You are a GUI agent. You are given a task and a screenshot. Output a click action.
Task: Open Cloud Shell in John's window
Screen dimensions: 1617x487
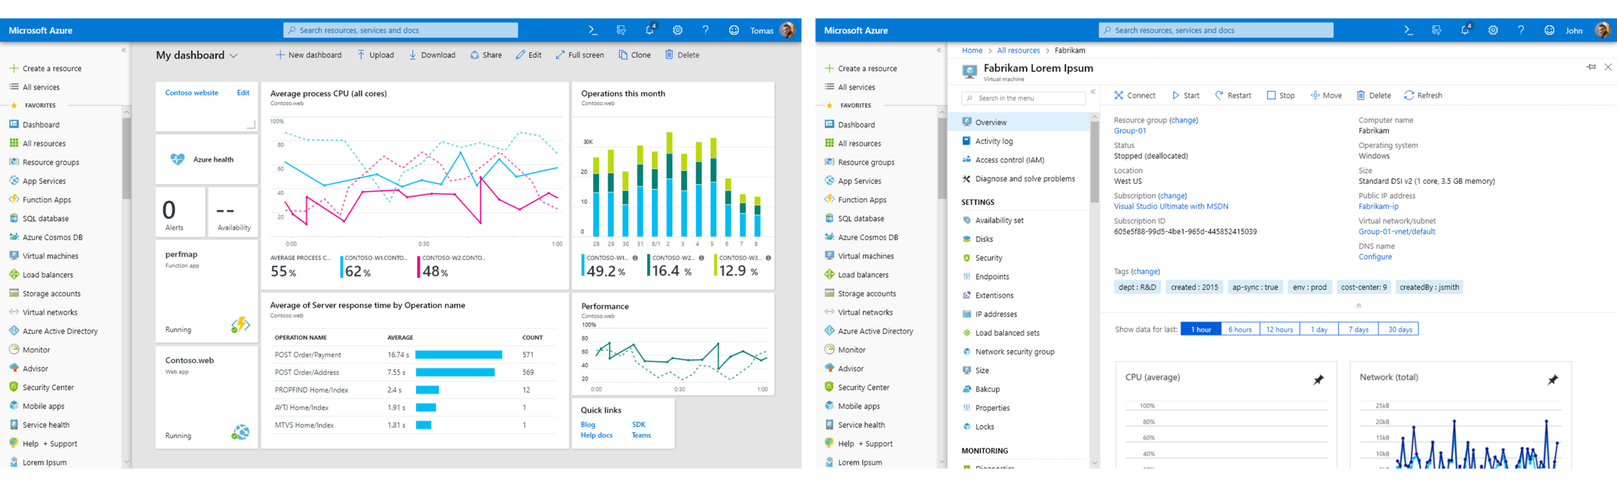click(1408, 30)
